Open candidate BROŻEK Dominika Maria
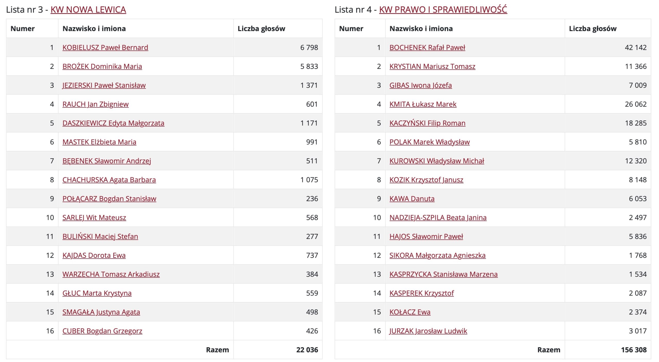 [102, 67]
